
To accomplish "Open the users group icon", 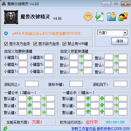I will 123,17.
